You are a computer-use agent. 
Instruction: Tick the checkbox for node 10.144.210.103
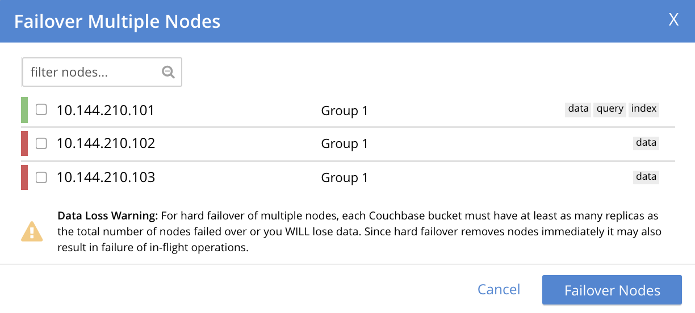tap(41, 177)
